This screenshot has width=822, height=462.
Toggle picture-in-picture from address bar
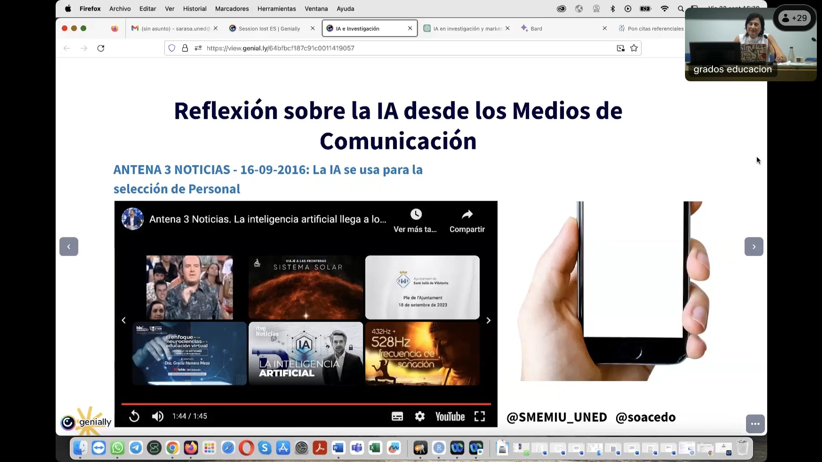pyautogui.click(x=620, y=48)
